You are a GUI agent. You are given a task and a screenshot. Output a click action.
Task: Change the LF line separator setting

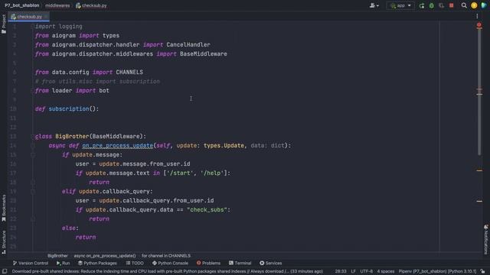(353, 272)
